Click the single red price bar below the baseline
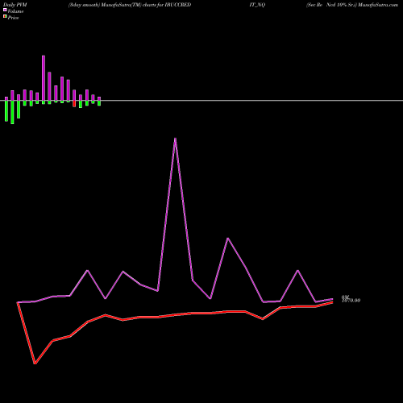 [x=74, y=104]
